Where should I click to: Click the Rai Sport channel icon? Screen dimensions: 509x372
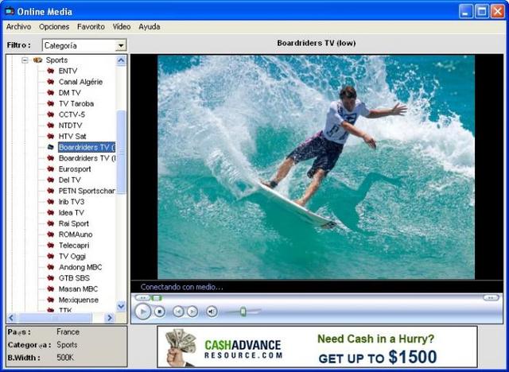(50, 223)
